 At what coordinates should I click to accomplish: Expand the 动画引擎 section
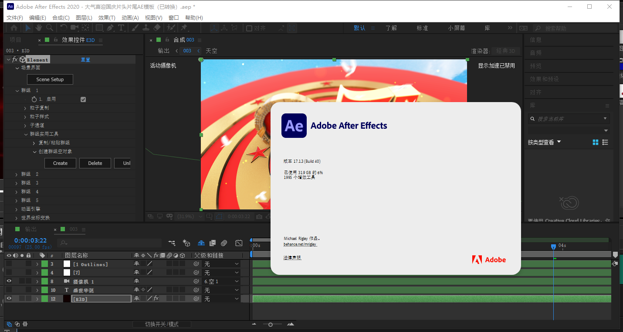point(17,209)
